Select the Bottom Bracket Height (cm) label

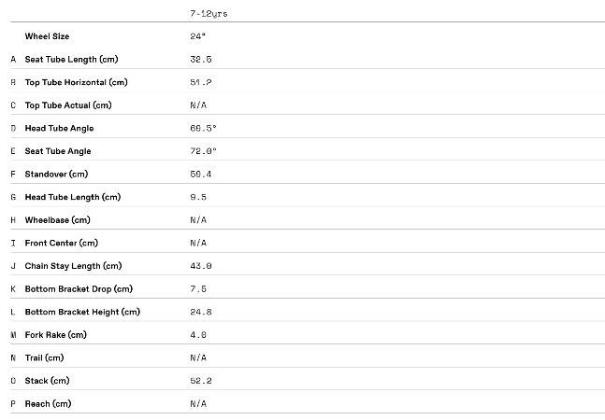pos(82,312)
